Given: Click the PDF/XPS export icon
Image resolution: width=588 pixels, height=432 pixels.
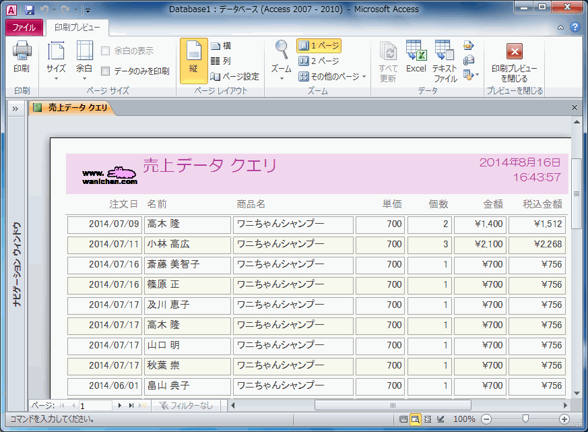Looking at the screenshot, I should (x=469, y=46).
